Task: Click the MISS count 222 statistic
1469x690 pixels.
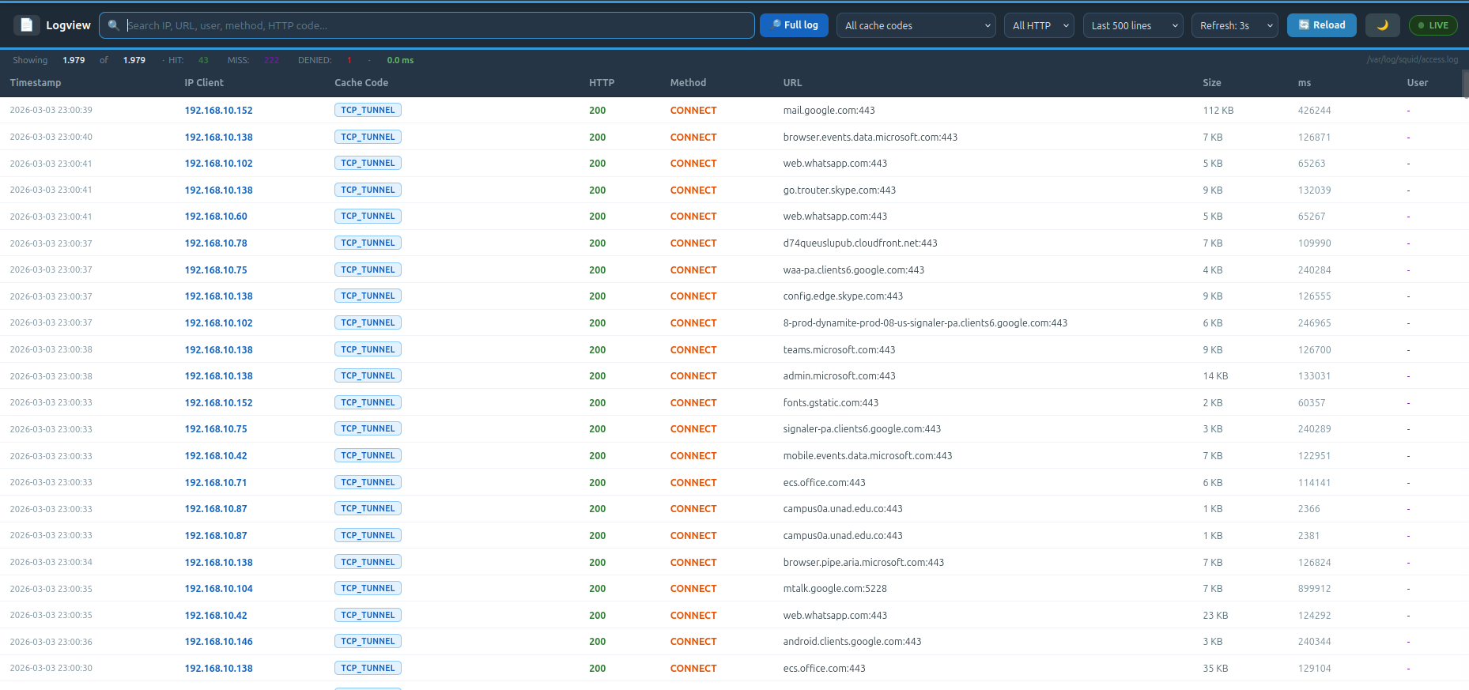Action: [271, 60]
